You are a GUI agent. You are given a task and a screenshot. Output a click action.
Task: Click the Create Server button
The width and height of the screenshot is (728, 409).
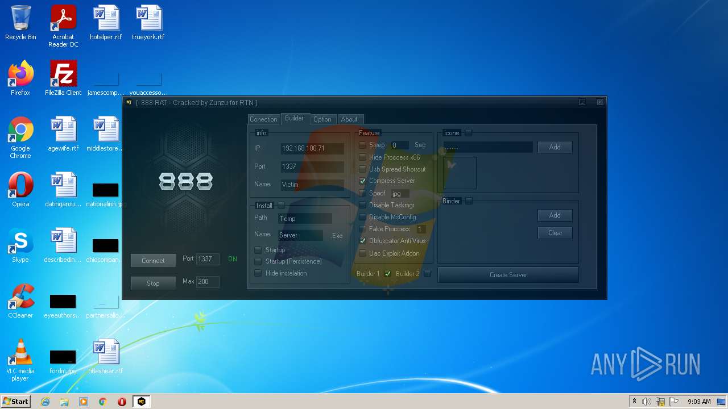[508, 275]
